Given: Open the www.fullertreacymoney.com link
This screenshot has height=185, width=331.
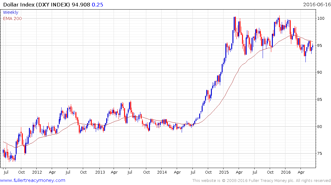Looking at the screenshot, I should [x=33, y=180].
